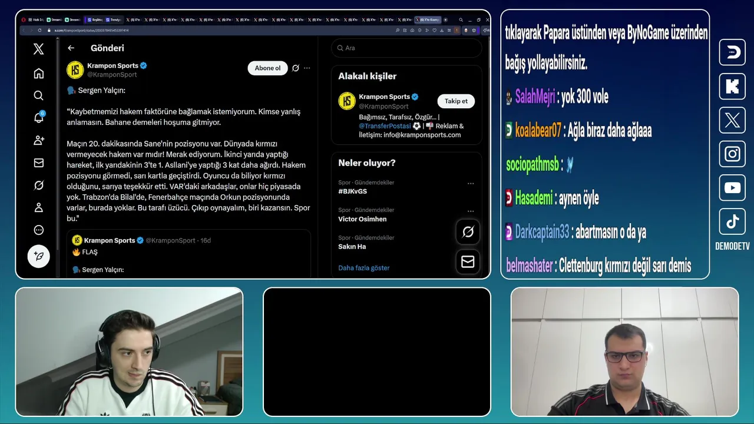Open options menu for #BJKvGS trend
754x424 pixels.
[471, 183]
